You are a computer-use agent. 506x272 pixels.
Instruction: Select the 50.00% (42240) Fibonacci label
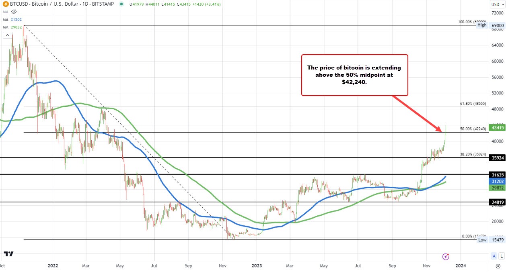473,129
